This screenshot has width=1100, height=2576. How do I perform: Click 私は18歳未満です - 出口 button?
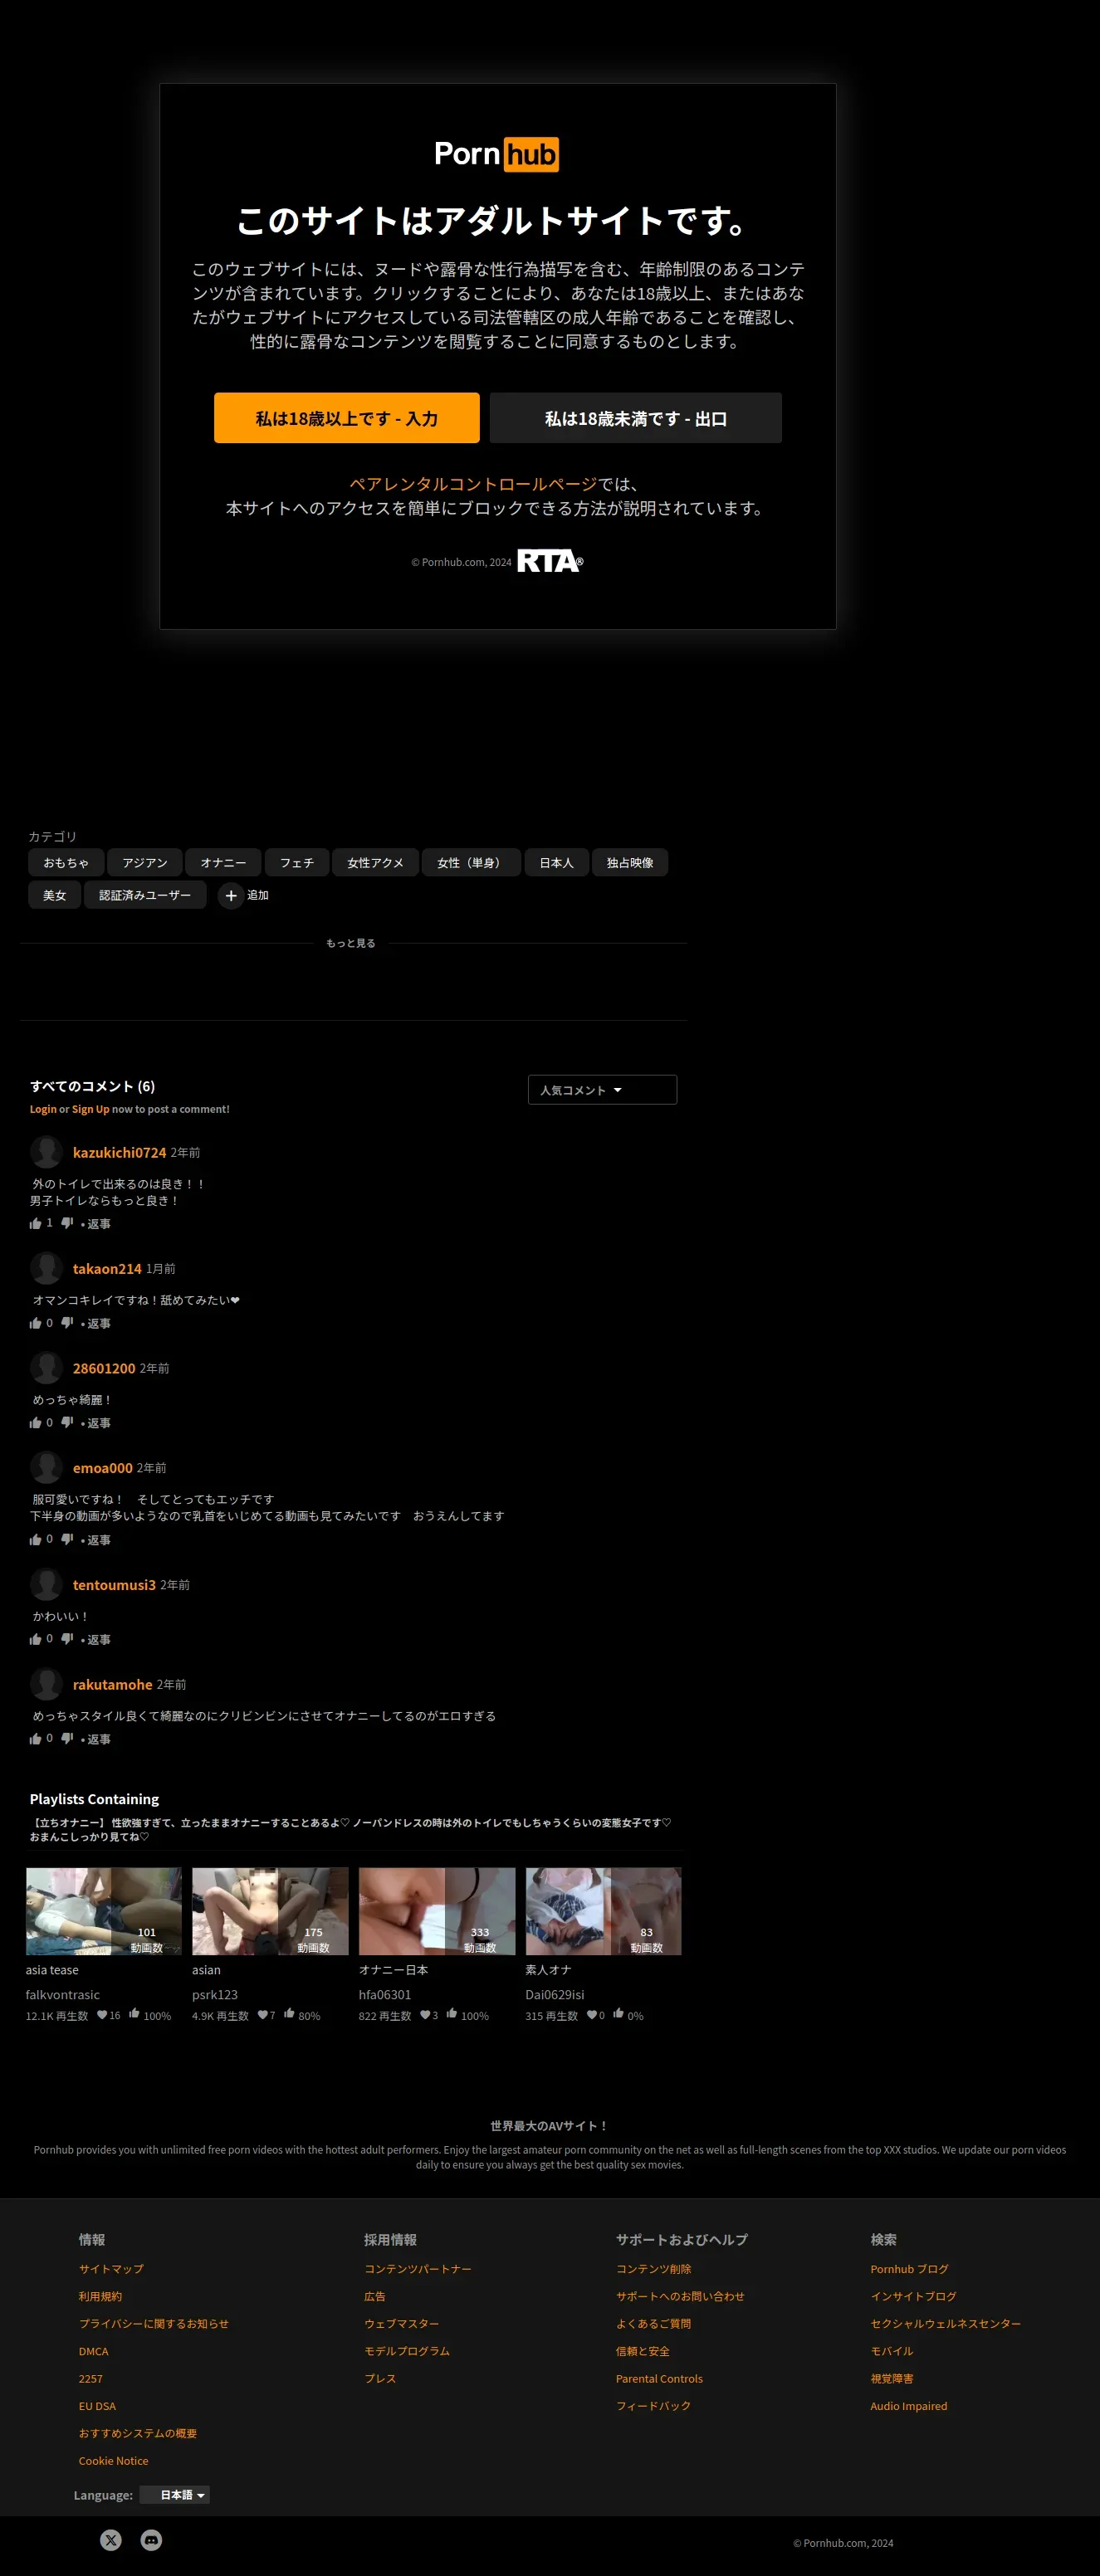(x=636, y=418)
